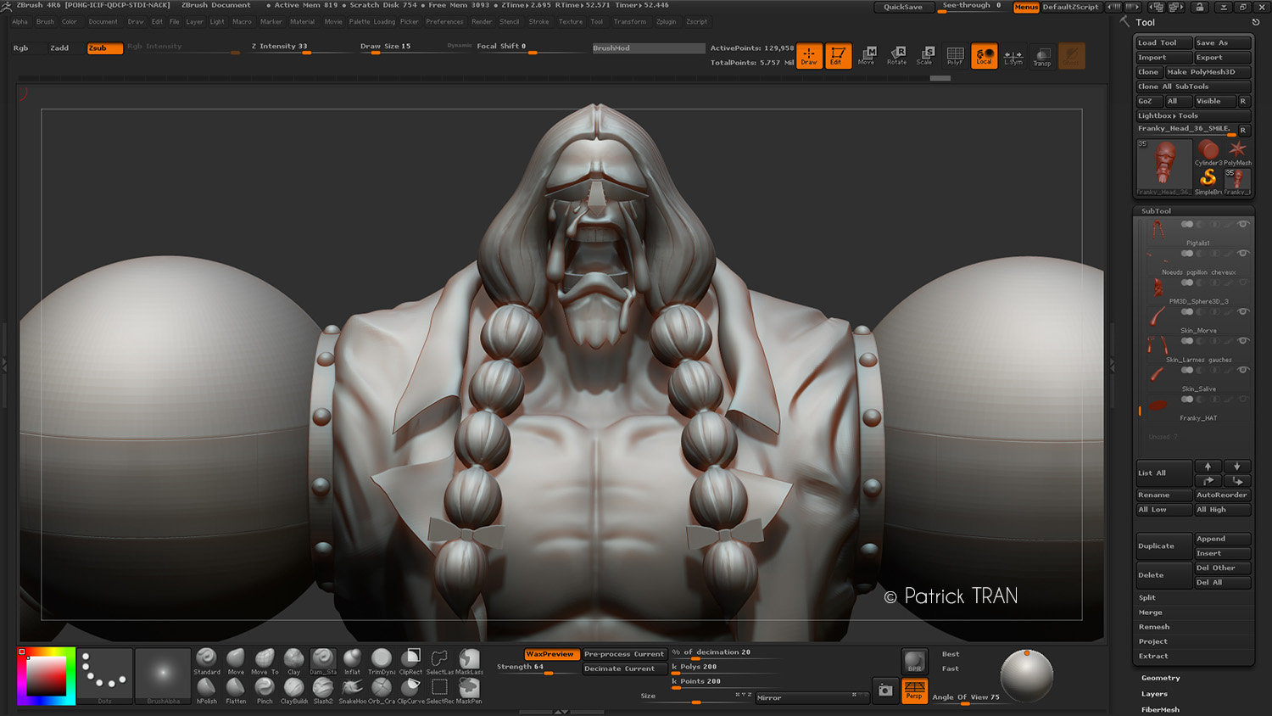Toggle Zsub sculpting mode
The image size is (1272, 716).
click(x=104, y=48)
